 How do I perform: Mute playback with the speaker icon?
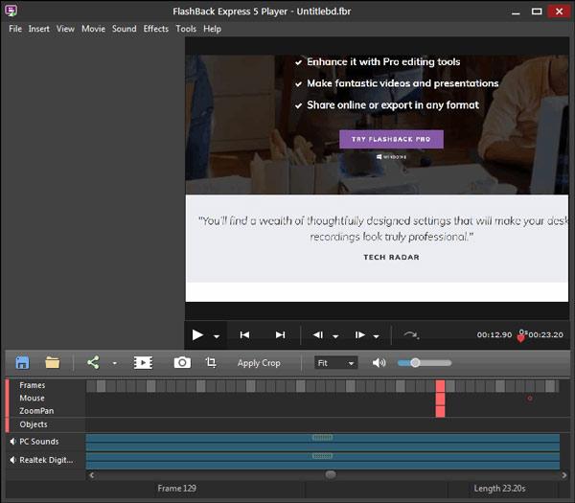(x=379, y=363)
